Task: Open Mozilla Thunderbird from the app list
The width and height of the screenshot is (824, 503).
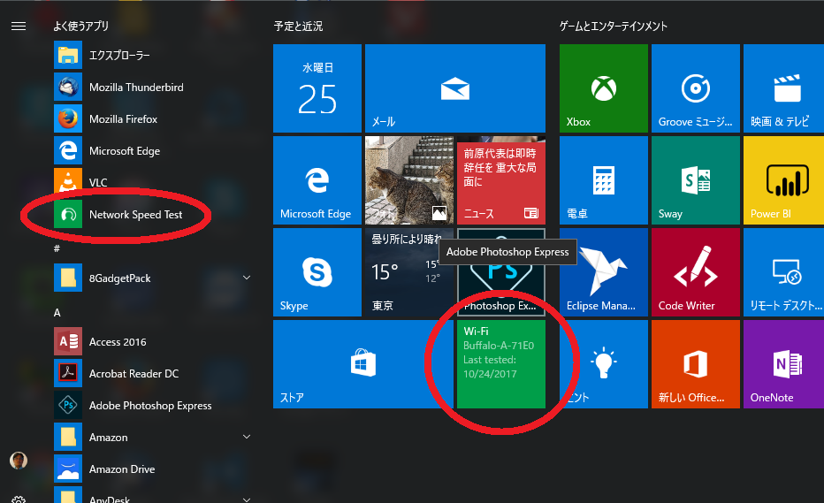Action: tap(154, 88)
